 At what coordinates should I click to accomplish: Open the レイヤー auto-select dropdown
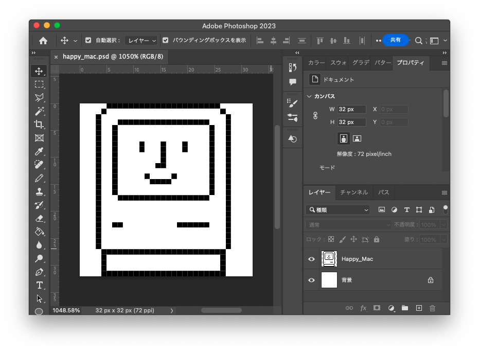click(141, 40)
